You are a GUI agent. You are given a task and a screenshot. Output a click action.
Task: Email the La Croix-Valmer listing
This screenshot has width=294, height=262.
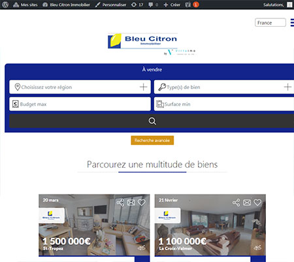coord(247,202)
